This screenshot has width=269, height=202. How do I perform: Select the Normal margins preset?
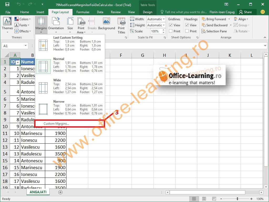pyautogui.click(x=70, y=66)
